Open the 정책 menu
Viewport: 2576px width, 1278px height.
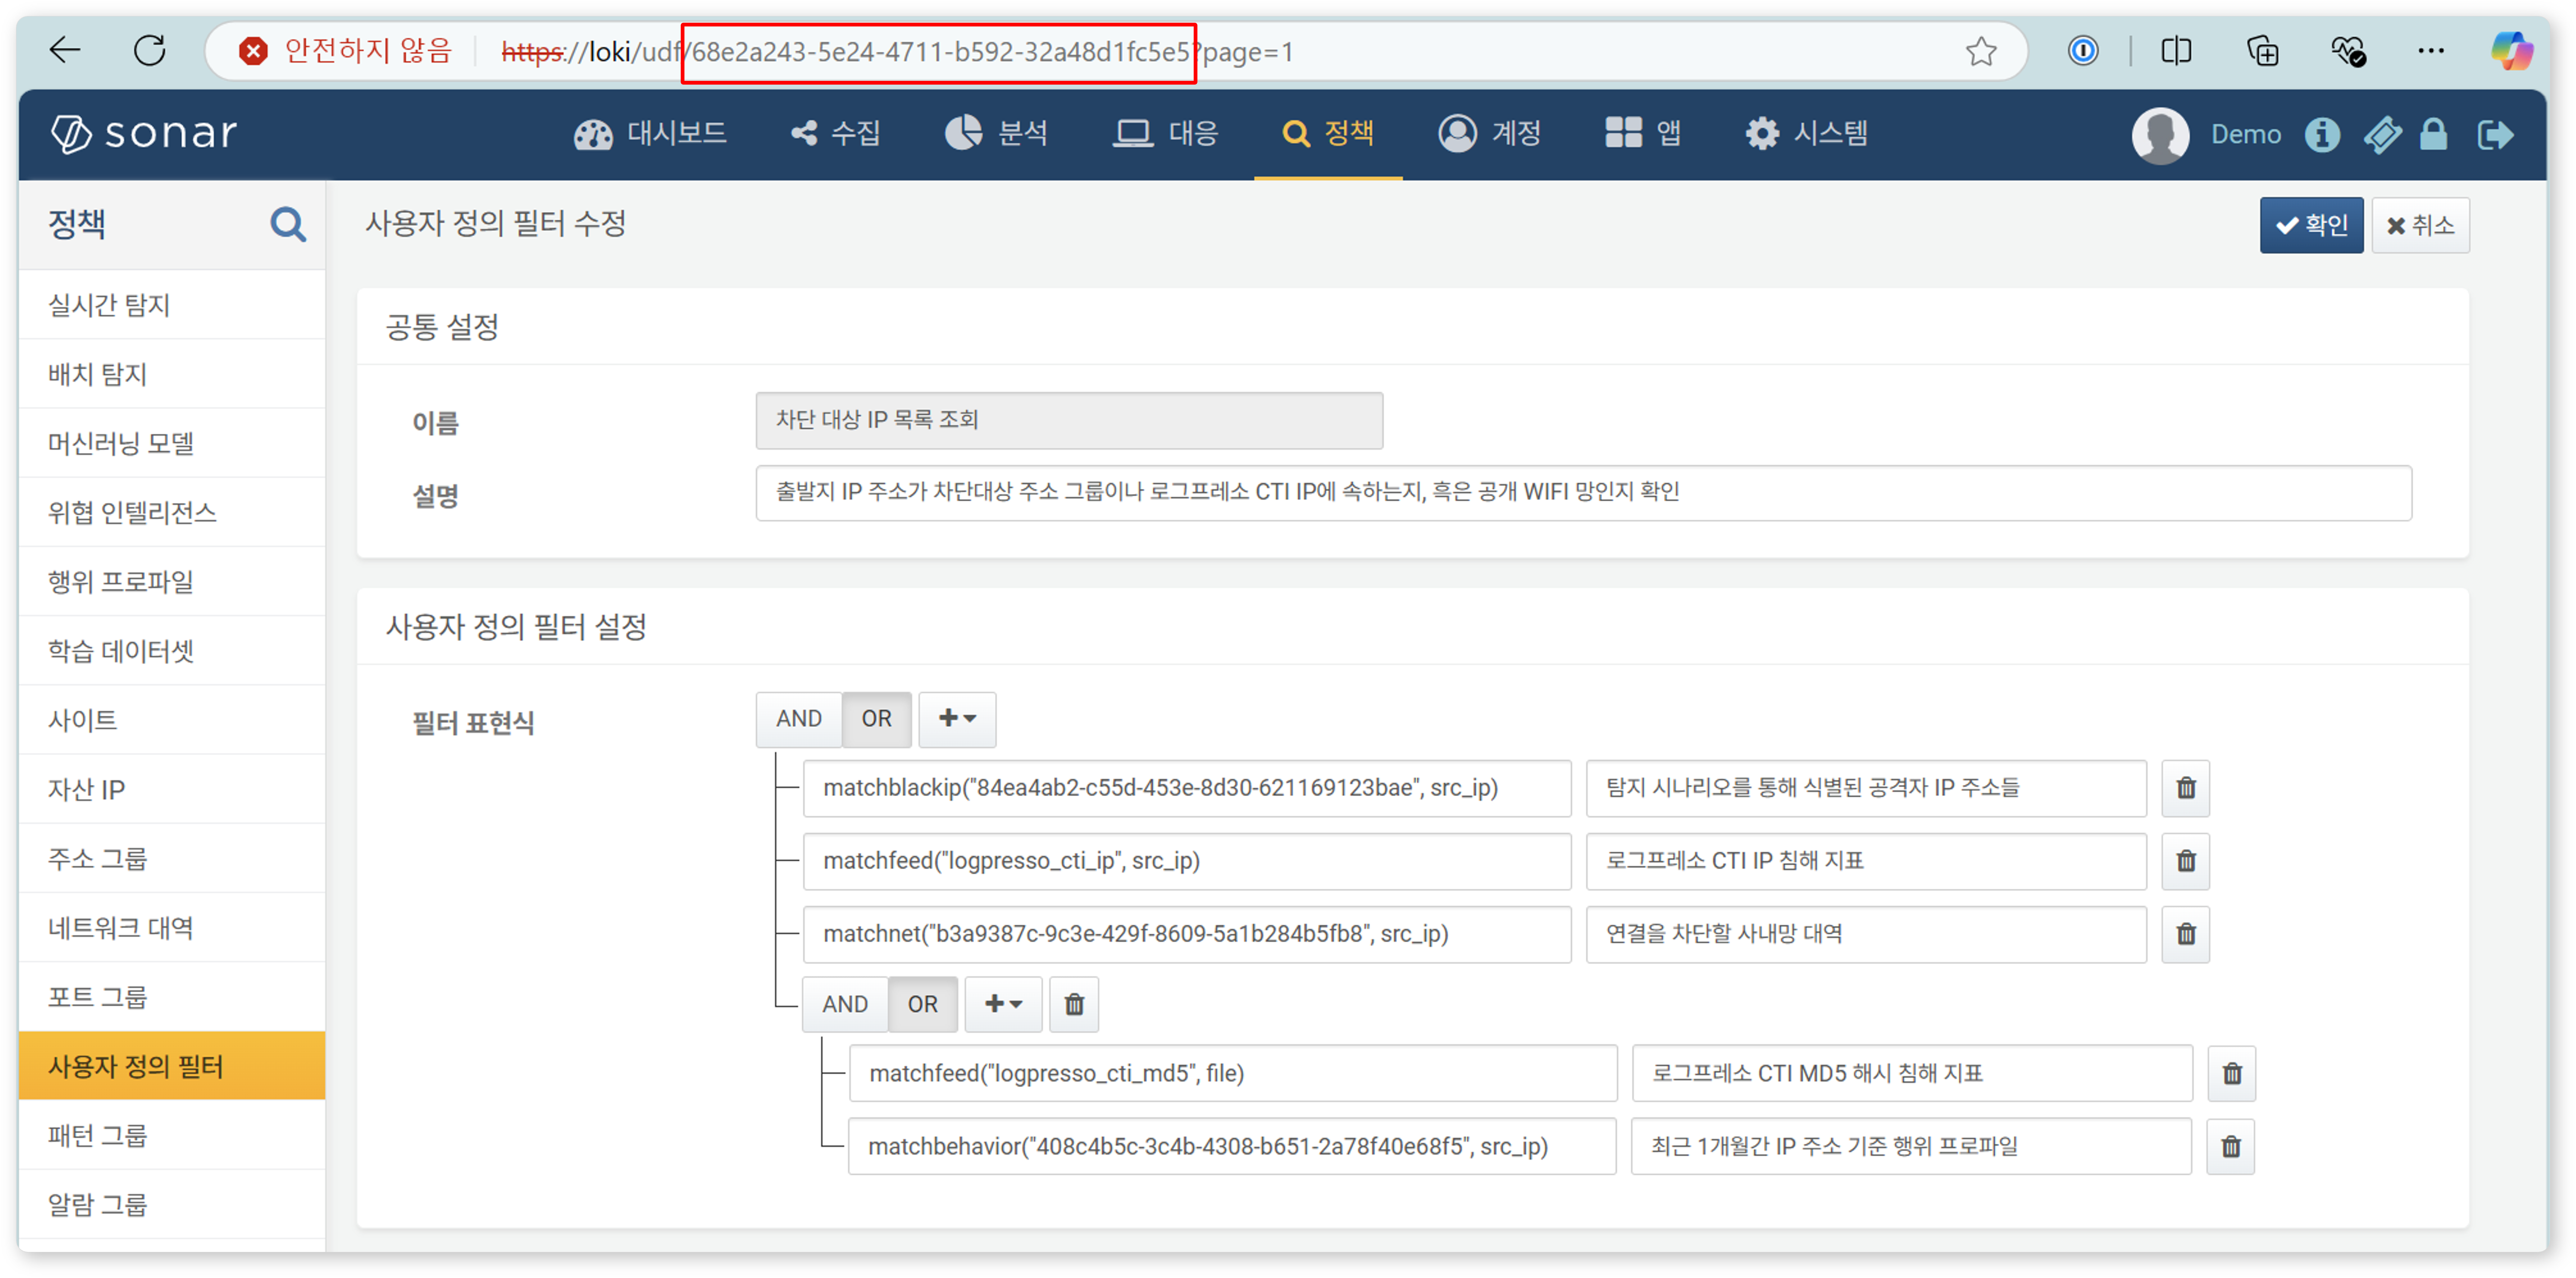tap(1328, 134)
